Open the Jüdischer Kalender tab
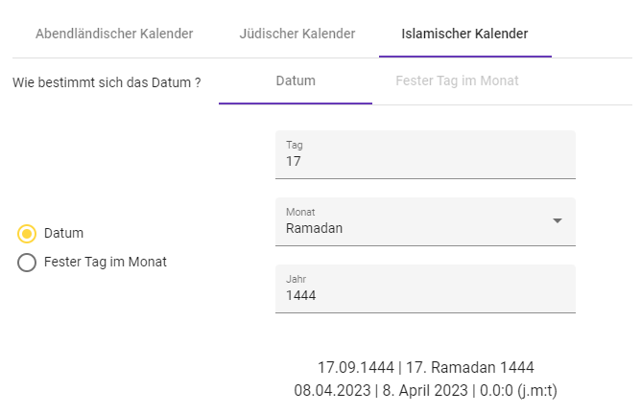Screen dimensions: 641x414 click(297, 34)
